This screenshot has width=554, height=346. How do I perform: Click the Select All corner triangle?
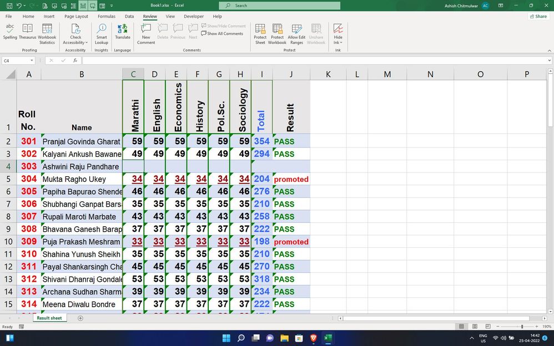coord(11,74)
